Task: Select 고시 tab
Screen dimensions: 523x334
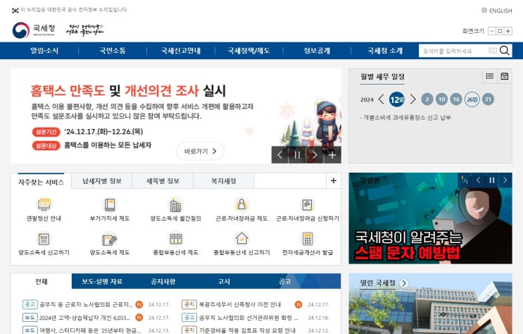Action: [223, 281]
